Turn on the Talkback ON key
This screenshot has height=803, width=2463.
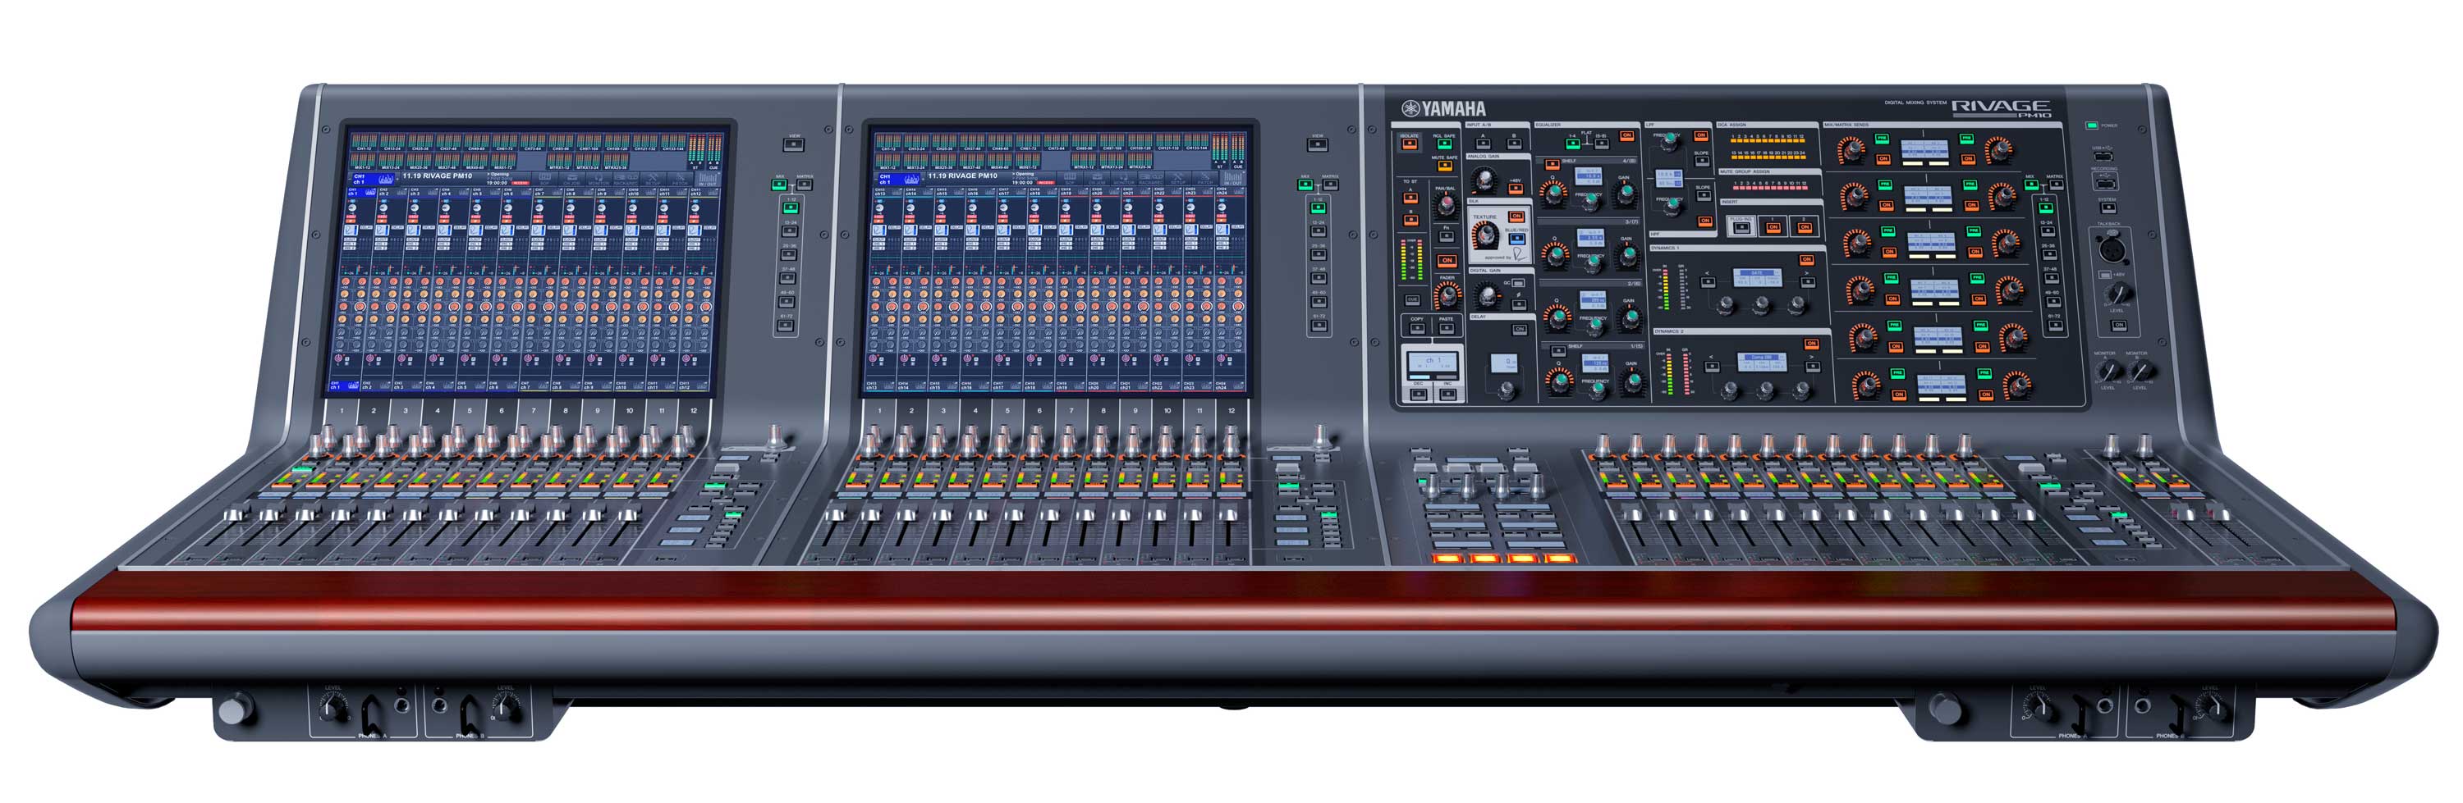pyautogui.click(x=2120, y=325)
